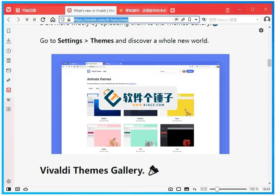
Task: Switch to the 果核剥壳 tab
Action: click(142, 10)
